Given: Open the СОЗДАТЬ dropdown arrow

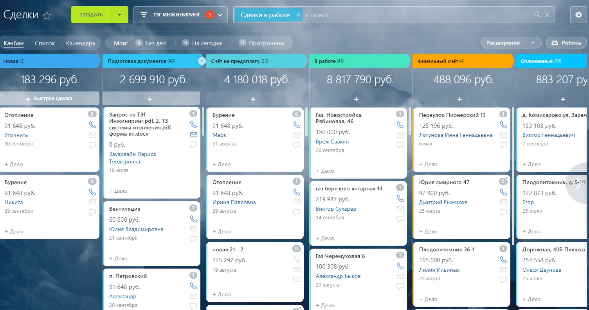Looking at the screenshot, I should coord(120,15).
